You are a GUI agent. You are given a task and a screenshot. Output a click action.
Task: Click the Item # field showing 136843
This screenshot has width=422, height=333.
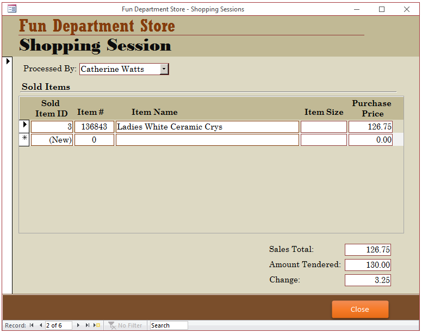click(x=94, y=127)
